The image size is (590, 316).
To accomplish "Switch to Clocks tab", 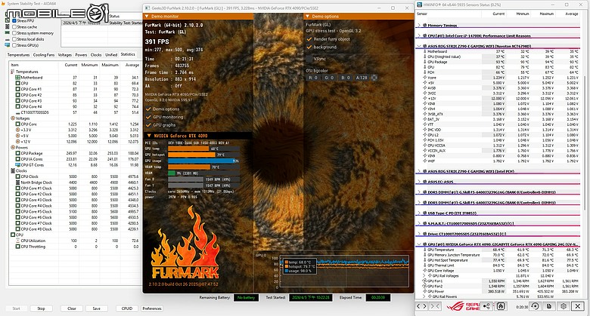I will click(x=96, y=55).
